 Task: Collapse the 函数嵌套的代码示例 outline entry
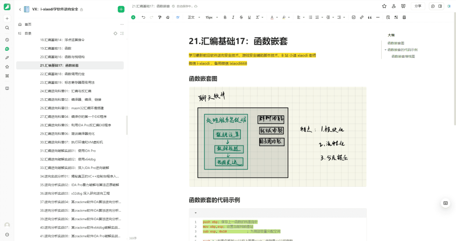pos(385,50)
